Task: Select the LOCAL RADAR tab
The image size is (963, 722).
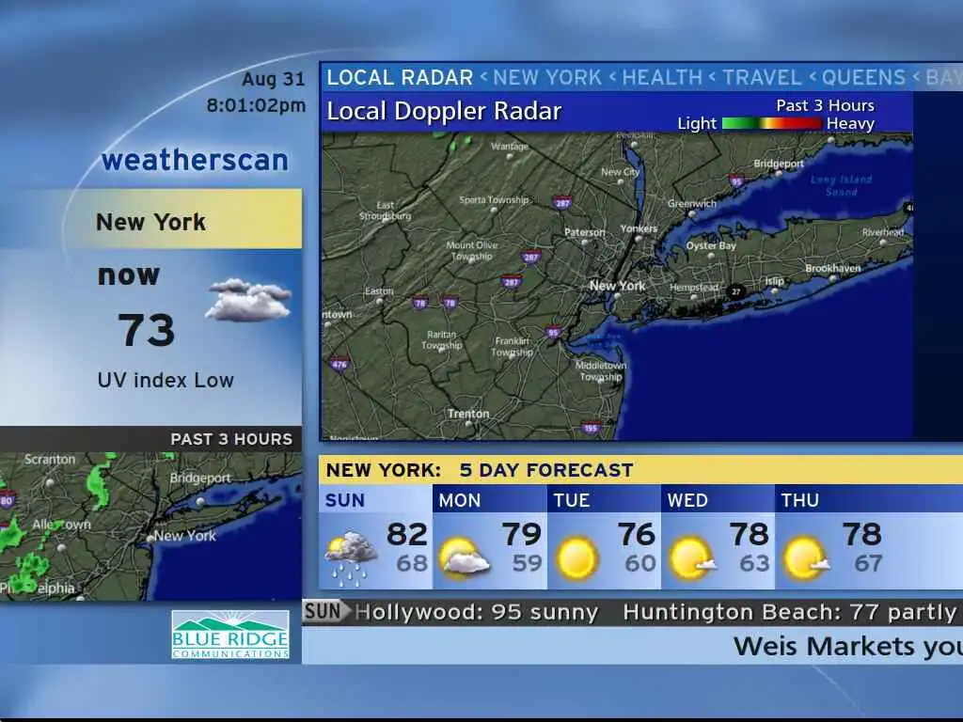Action: [x=400, y=77]
